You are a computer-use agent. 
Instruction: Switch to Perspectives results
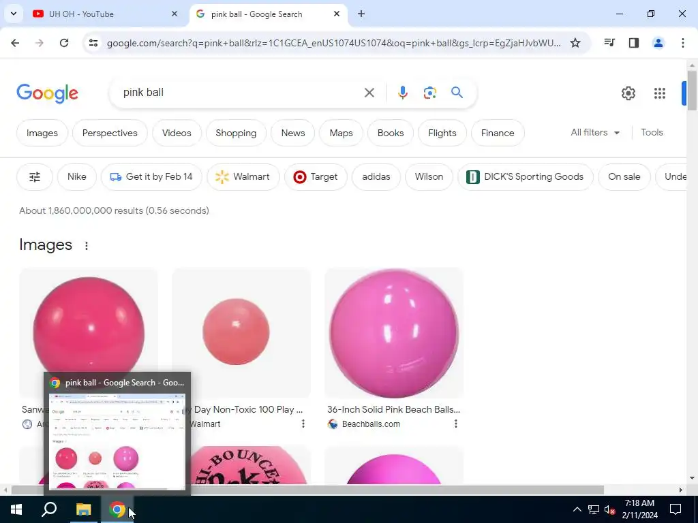tap(110, 133)
